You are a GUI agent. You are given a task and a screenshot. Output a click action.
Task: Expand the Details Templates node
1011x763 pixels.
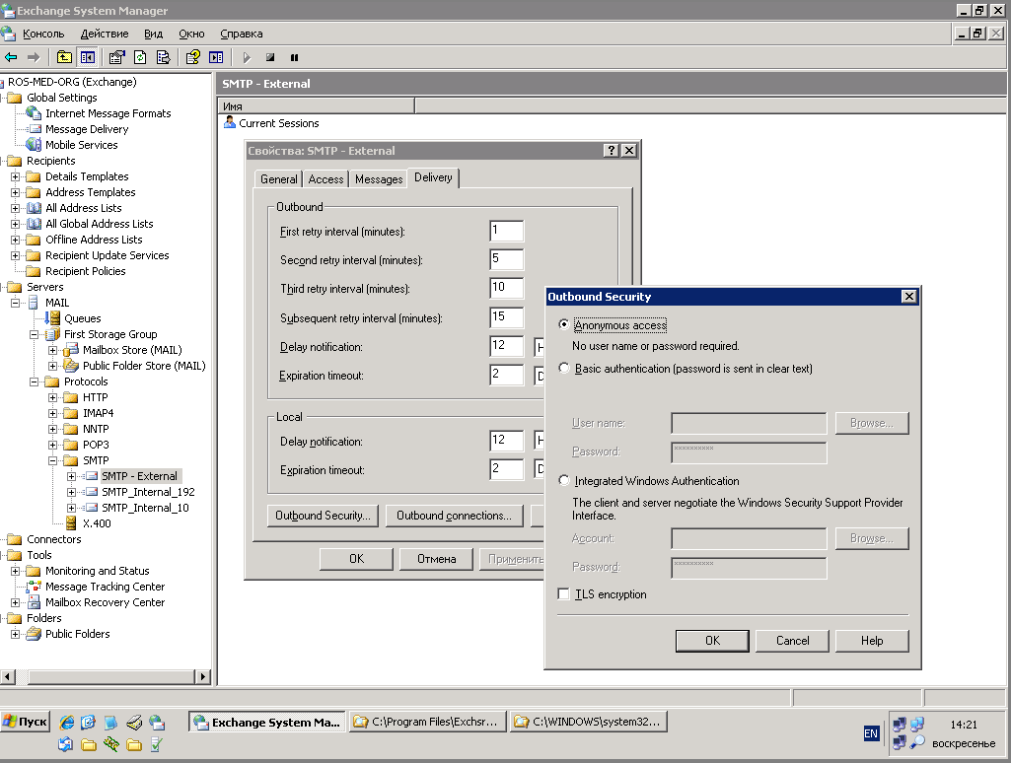coord(15,175)
